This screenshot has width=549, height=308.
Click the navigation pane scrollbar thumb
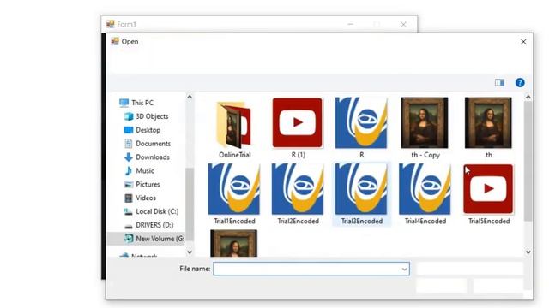[x=190, y=204]
